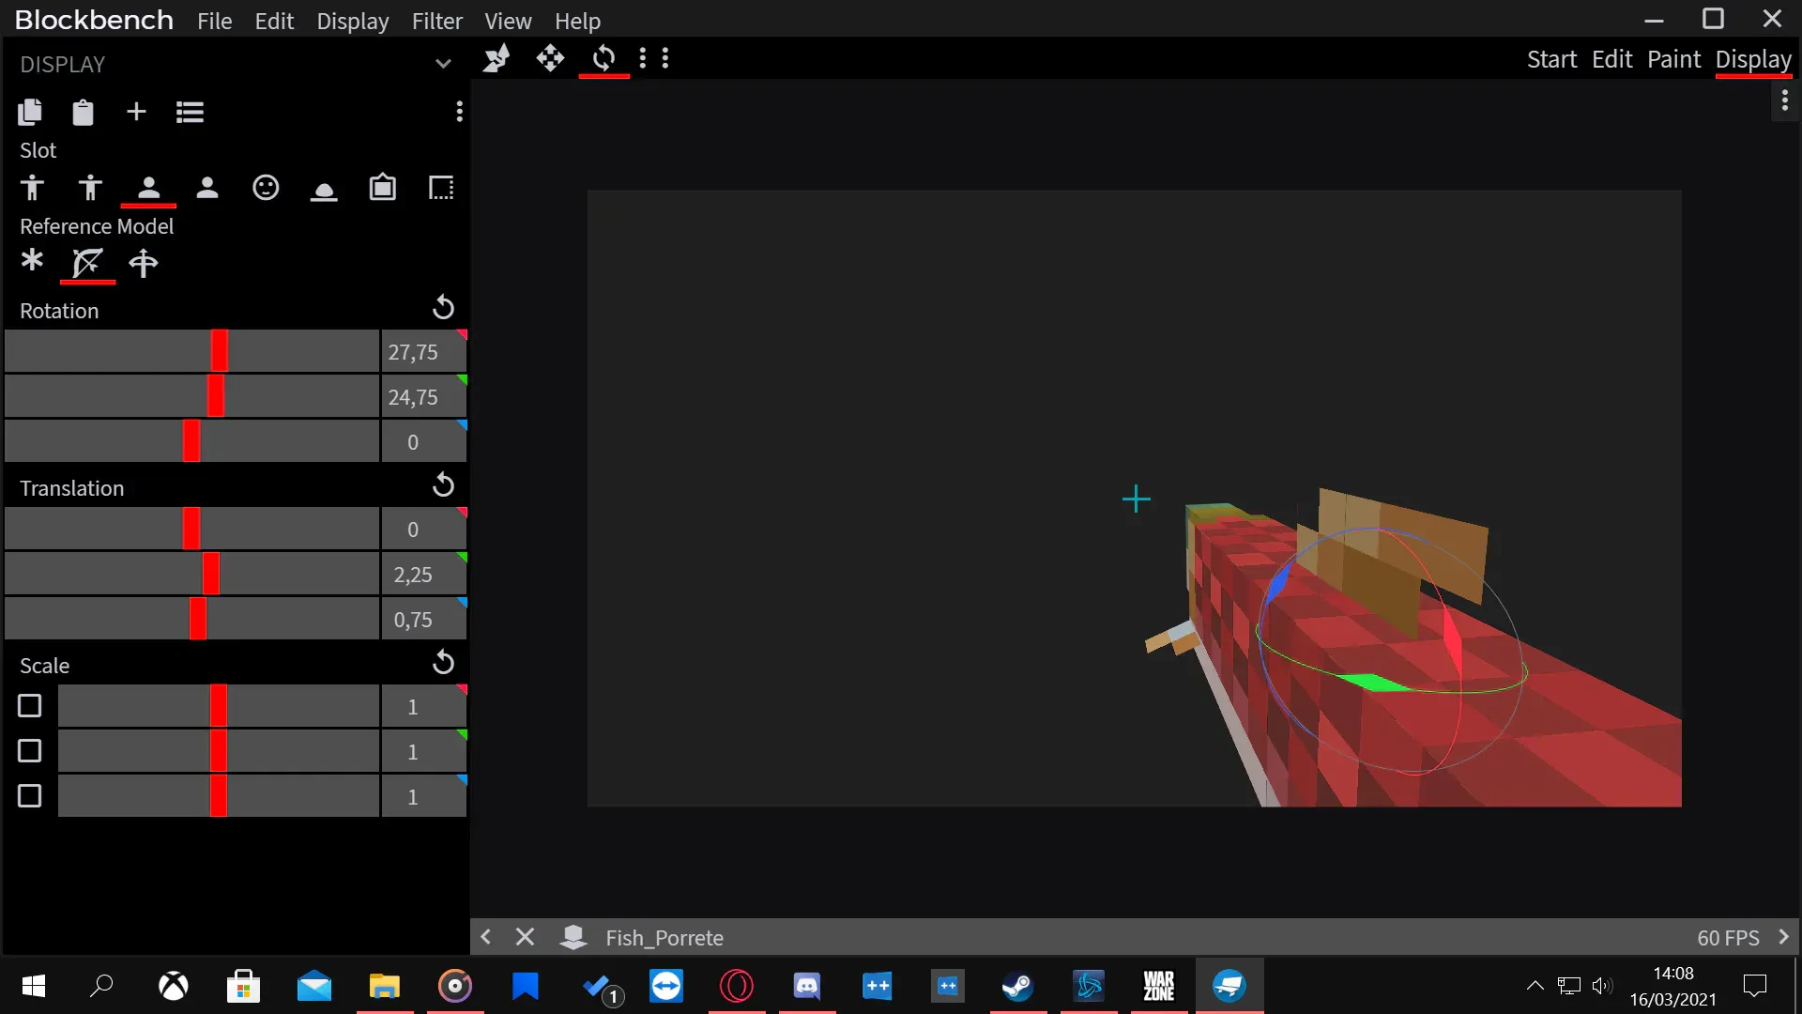1802x1014 pixels.
Task: Toggle the second Scale mirror checkbox
Action: pyautogui.click(x=30, y=751)
